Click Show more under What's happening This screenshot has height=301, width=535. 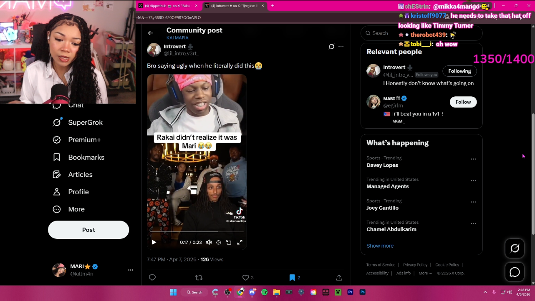click(x=380, y=246)
